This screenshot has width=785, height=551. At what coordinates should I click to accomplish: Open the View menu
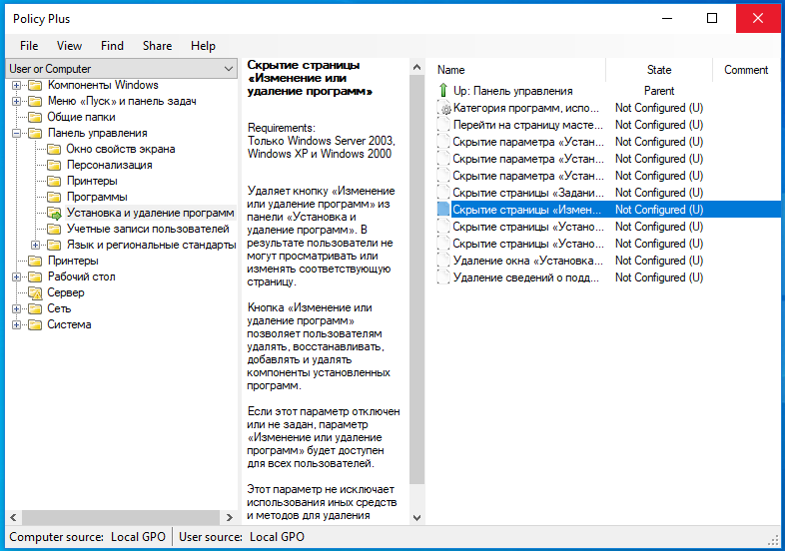(69, 46)
